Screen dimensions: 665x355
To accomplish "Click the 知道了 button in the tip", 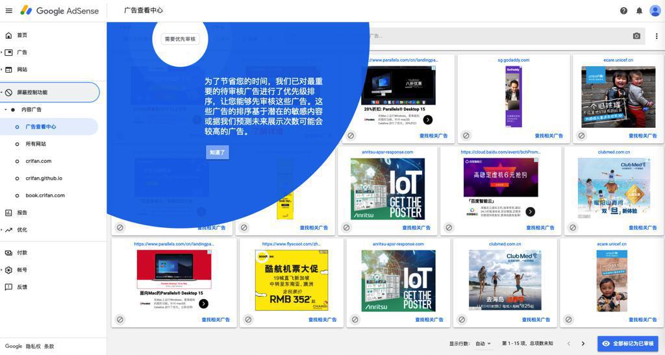I will (x=217, y=152).
